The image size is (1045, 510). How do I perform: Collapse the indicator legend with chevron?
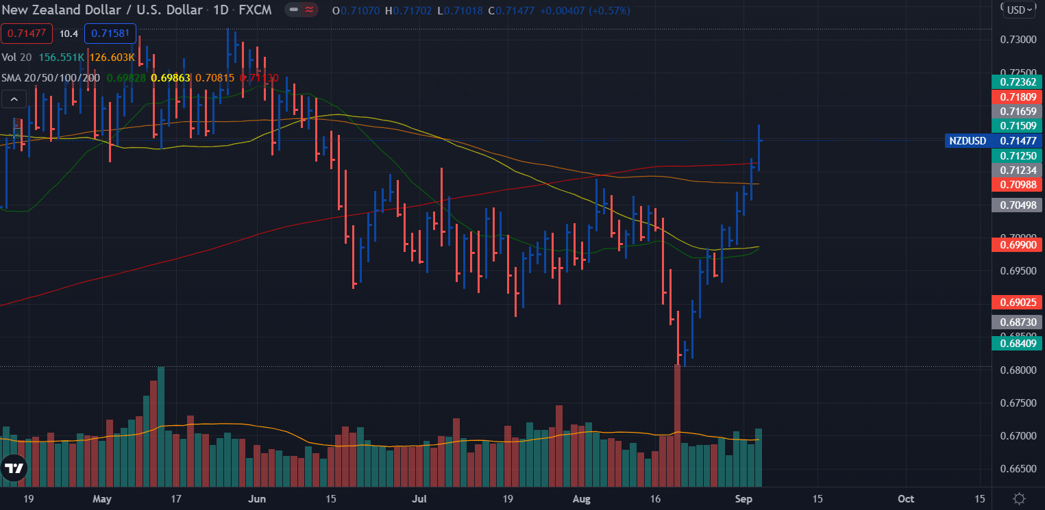14,99
